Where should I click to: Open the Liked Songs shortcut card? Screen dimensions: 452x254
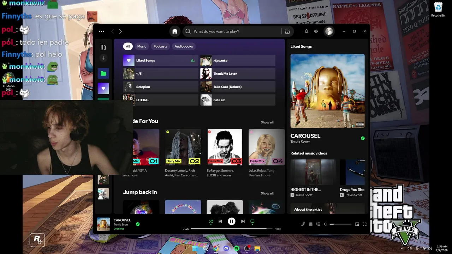(161, 60)
